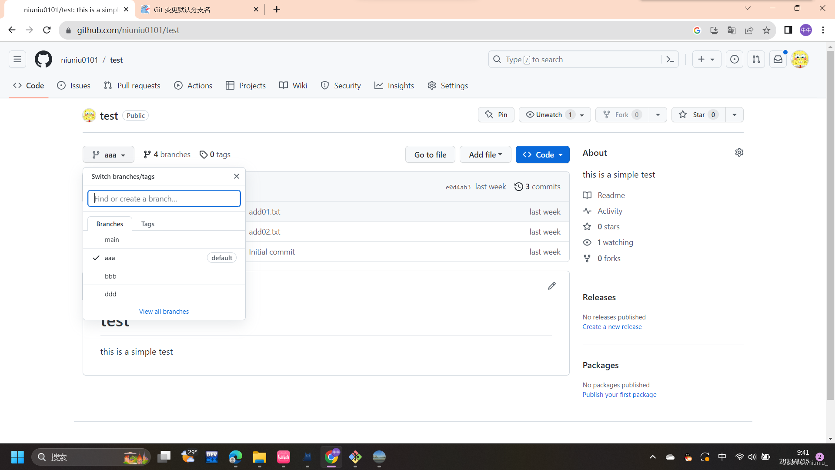Open the pull requests icon in the header

pyautogui.click(x=756, y=59)
